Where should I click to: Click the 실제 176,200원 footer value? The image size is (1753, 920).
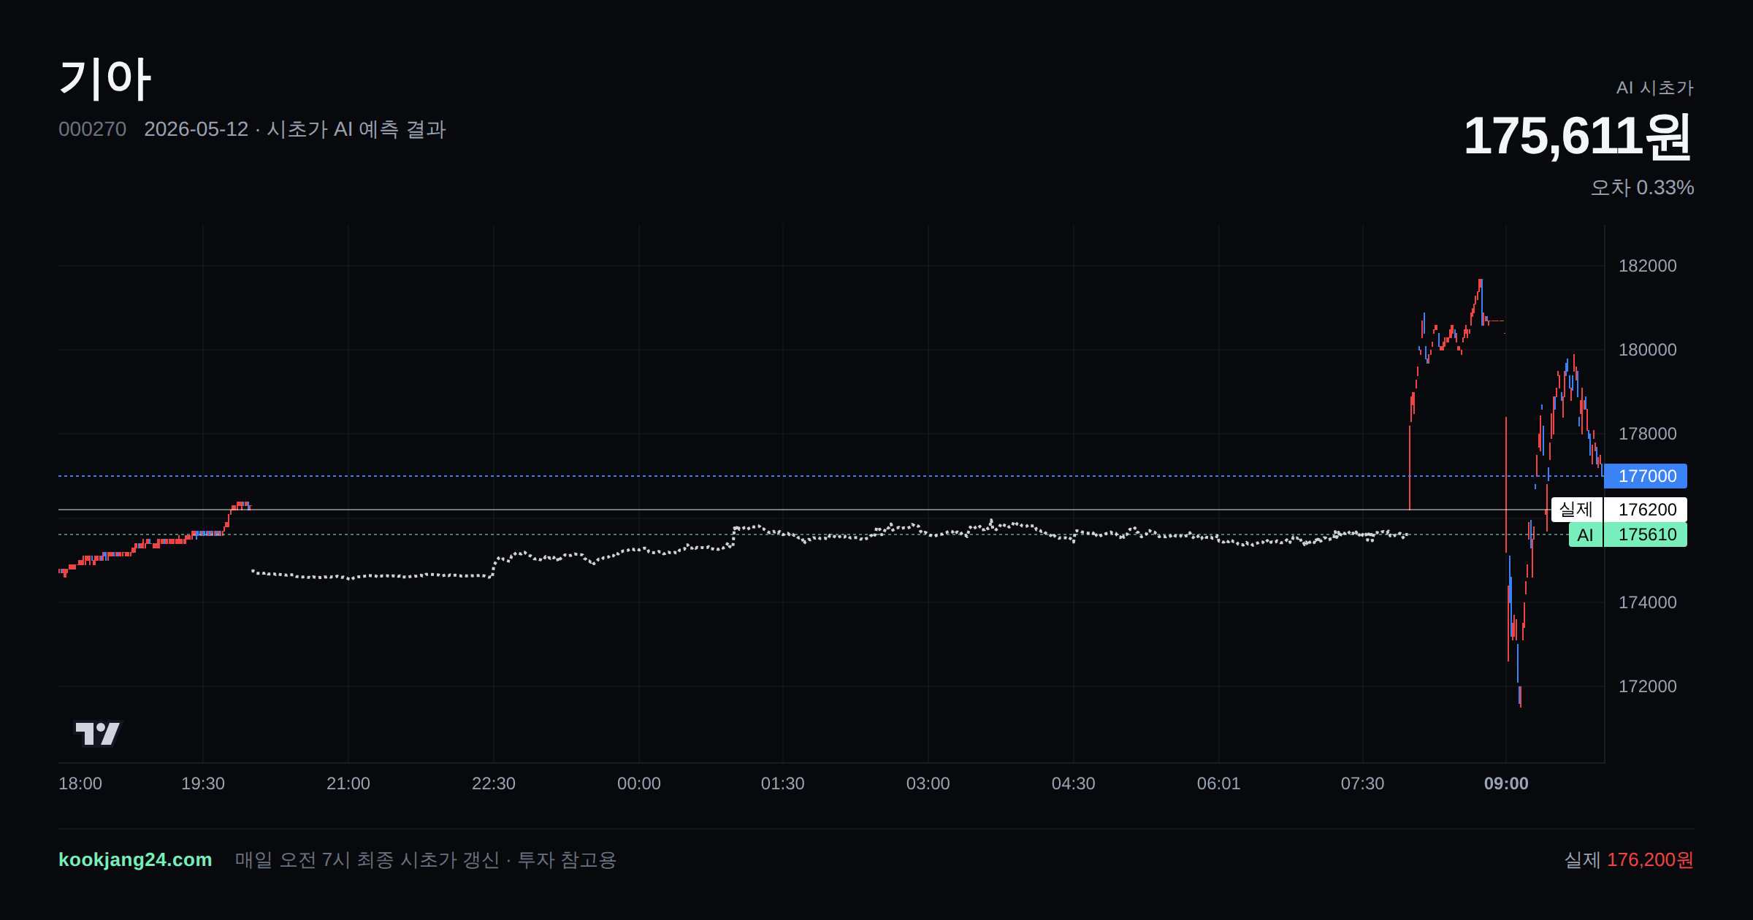tap(1629, 859)
